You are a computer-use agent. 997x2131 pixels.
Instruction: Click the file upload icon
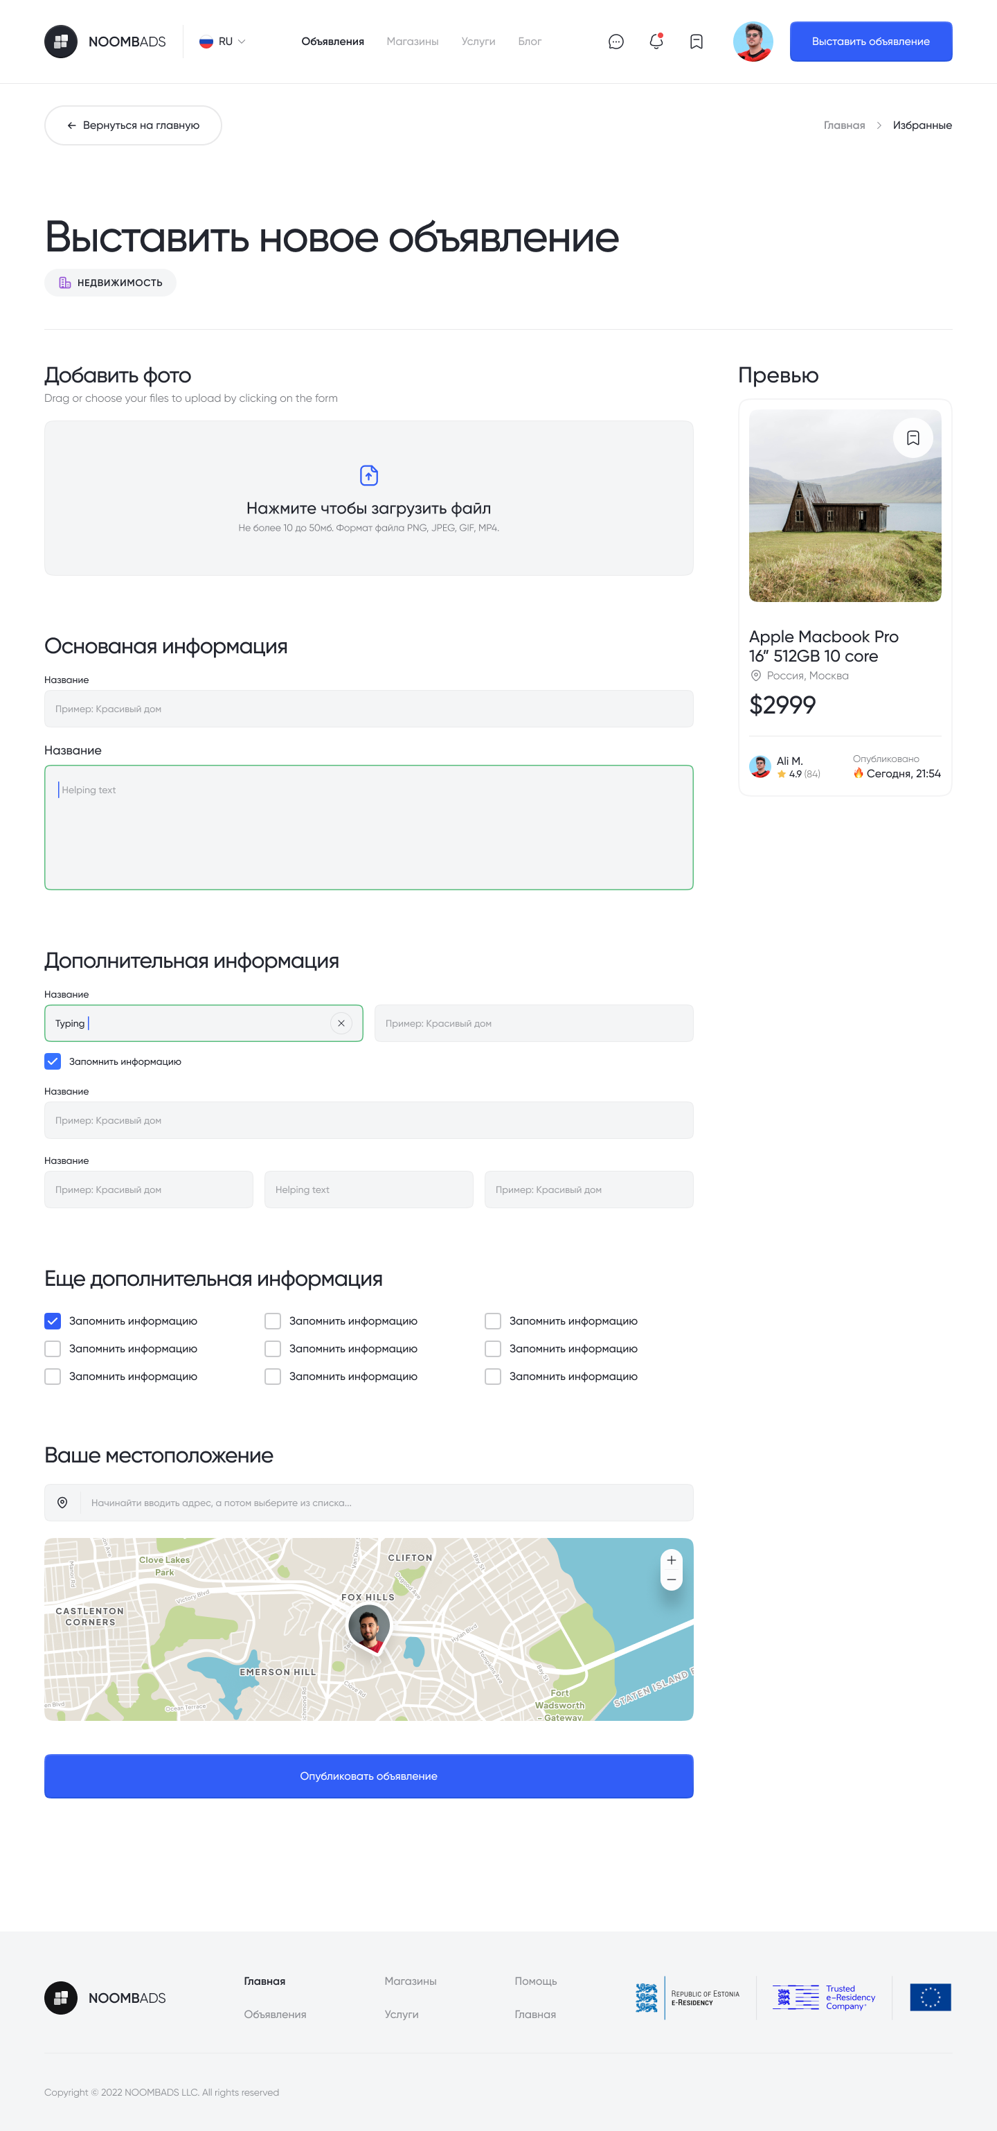[x=369, y=475]
